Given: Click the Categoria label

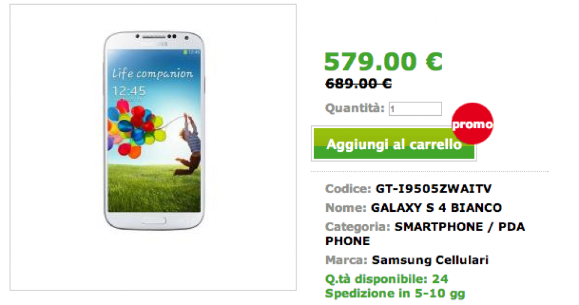Looking at the screenshot, I should (x=357, y=227).
